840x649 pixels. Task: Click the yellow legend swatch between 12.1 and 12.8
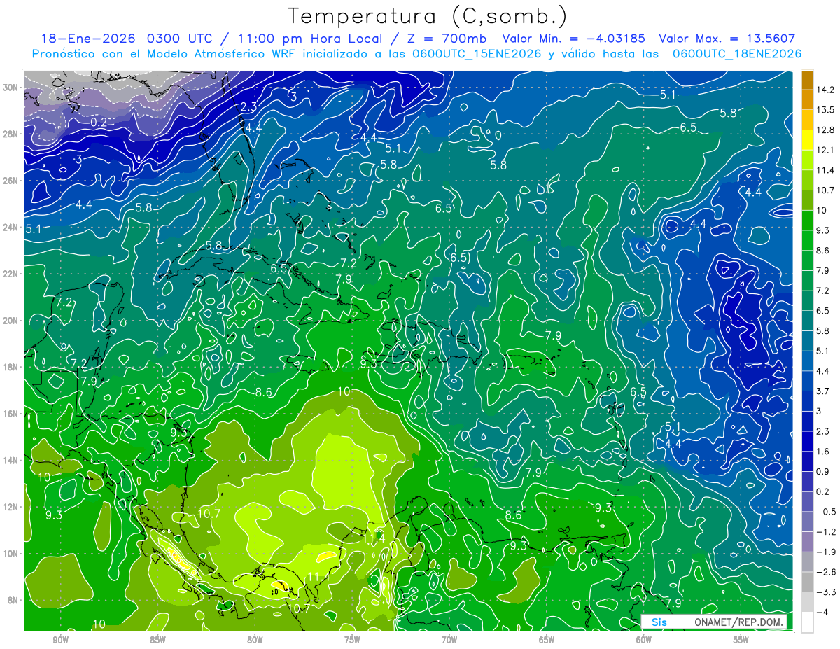(807, 140)
